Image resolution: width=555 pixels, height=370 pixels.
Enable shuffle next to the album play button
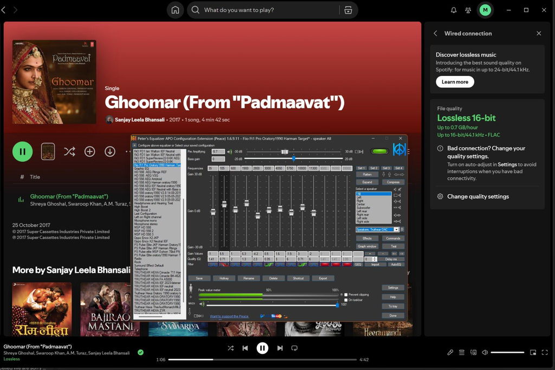click(69, 152)
